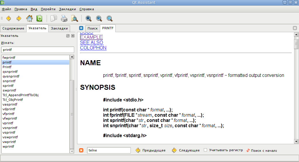
Task: Add a new tab with plus icon
Action: point(81,28)
